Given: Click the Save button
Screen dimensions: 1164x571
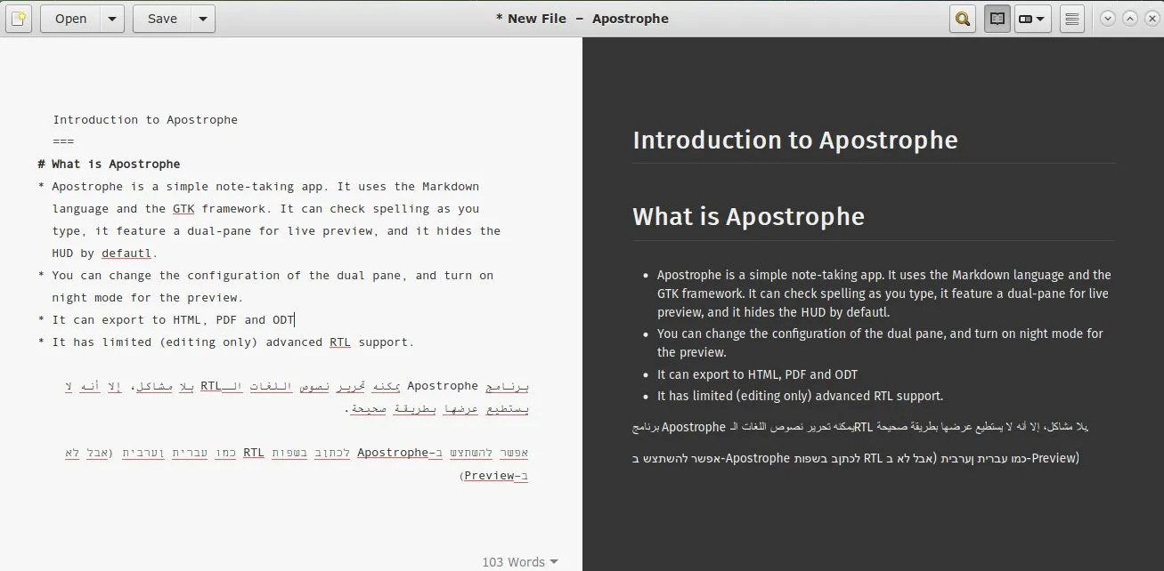Looking at the screenshot, I should (161, 18).
